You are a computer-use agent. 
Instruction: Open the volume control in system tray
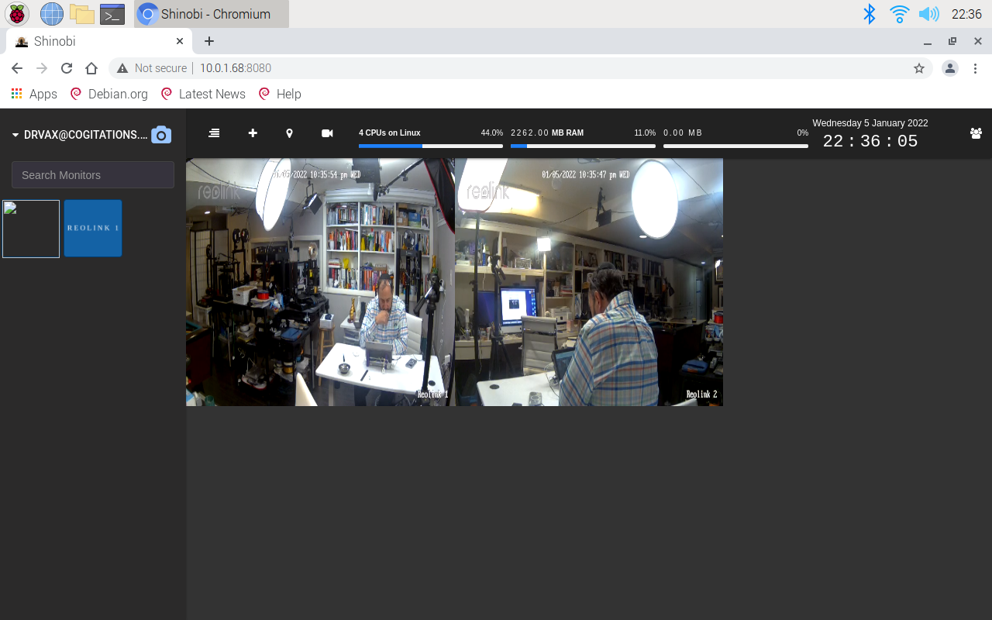tap(928, 14)
